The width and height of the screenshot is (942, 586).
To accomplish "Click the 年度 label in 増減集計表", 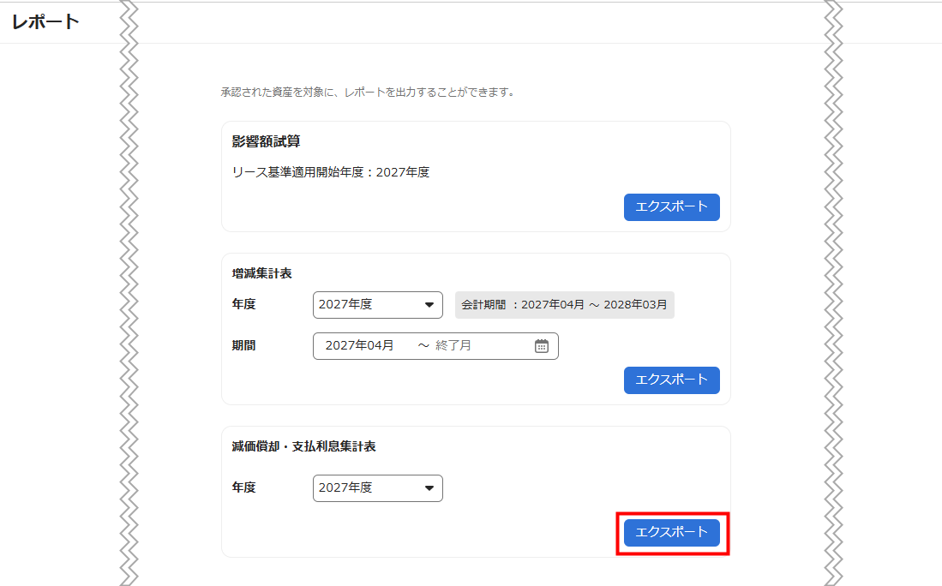I will (243, 304).
